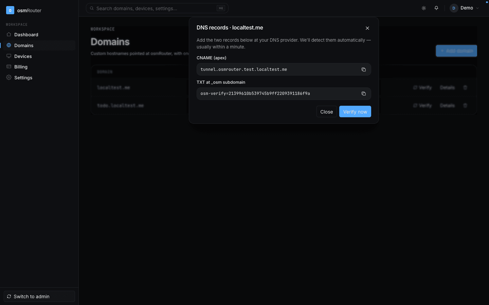
Task: Copy the CNAME tunnel.osmrouter value
Action: tap(363, 69)
